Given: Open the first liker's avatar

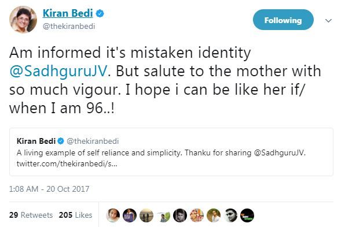Looking at the screenshot, I should point(113,215).
